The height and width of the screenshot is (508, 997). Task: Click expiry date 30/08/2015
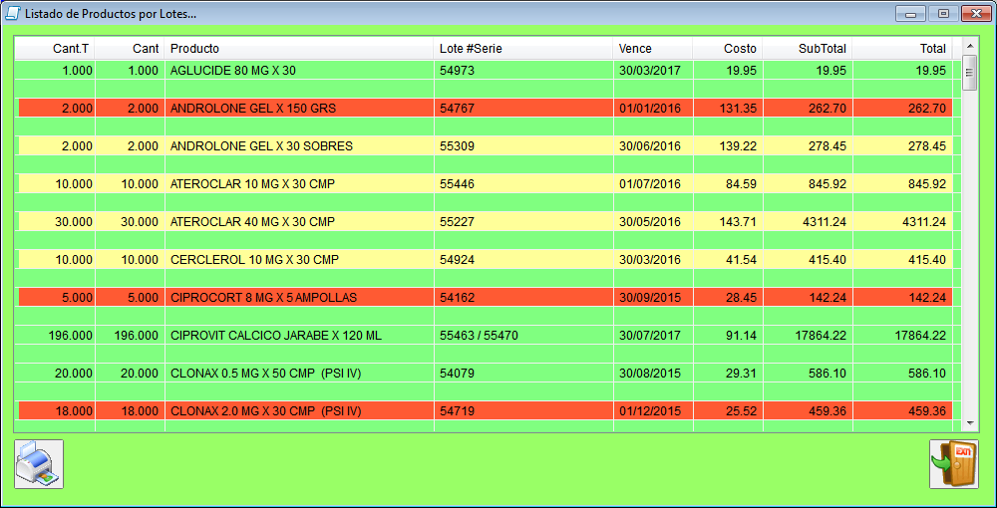(x=650, y=373)
